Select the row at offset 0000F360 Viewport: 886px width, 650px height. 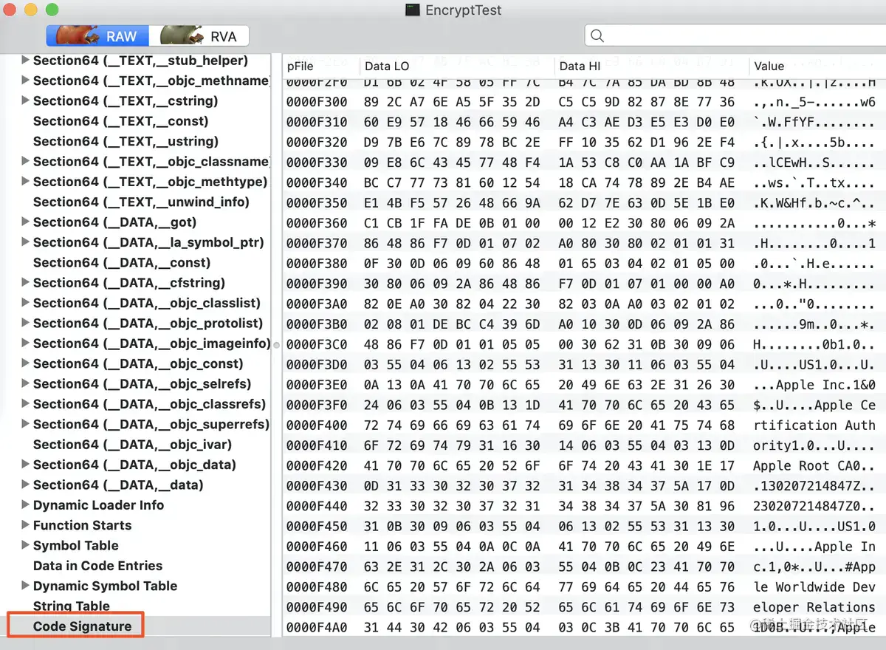pos(584,222)
